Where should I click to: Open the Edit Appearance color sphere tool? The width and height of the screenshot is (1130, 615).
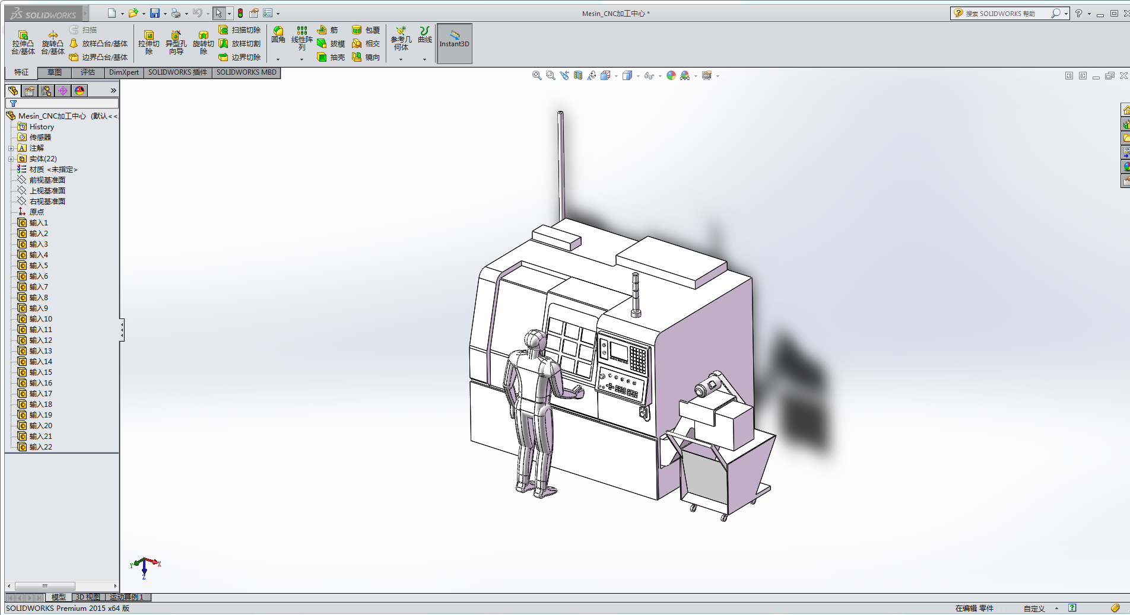pyautogui.click(x=670, y=76)
